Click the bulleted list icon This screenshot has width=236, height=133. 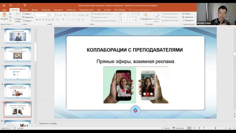[69, 15]
